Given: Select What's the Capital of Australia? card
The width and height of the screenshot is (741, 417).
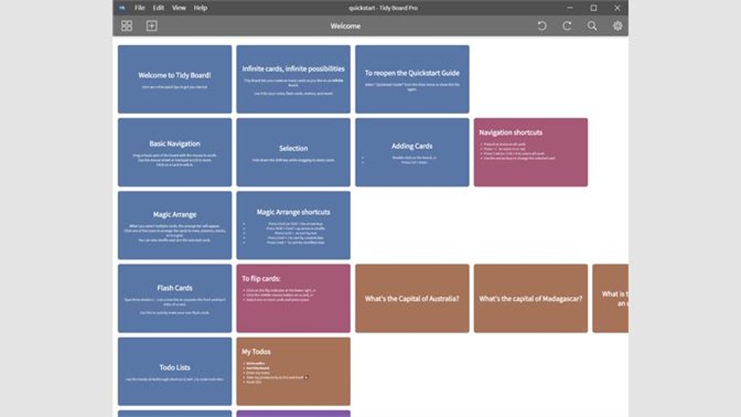Looking at the screenshot, I should coord(412,299).
